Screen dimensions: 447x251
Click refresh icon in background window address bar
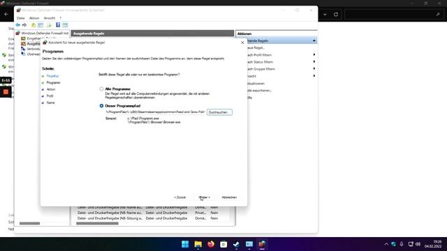point(336,14)
